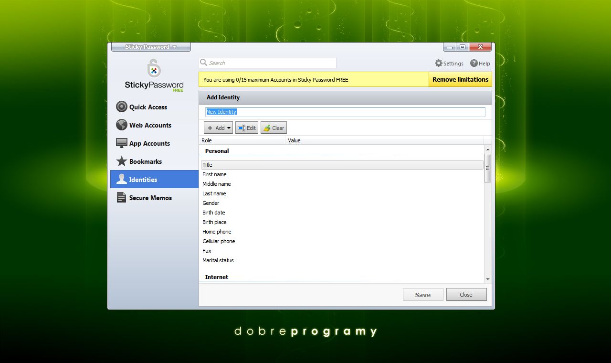Click the Clear toolbar button
This screenshot has height=363, width=611.
pyautogui.click(x=274, y=128)
